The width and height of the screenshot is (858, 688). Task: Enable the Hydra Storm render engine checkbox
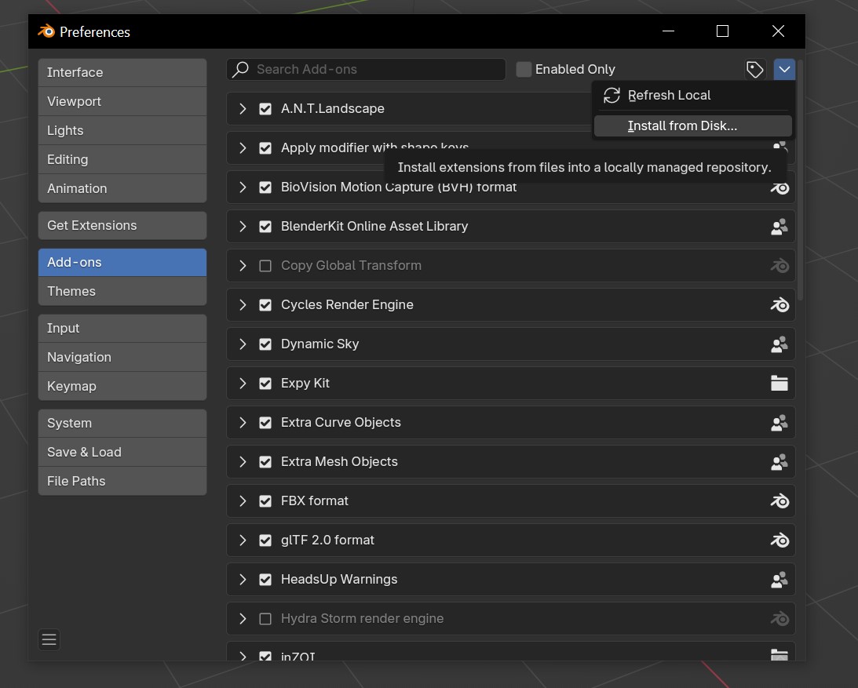265,619
